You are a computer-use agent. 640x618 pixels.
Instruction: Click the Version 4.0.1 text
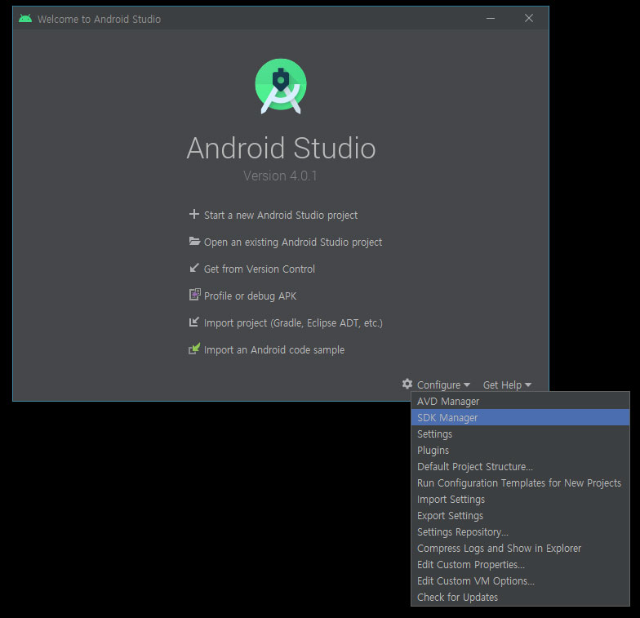[280, 176]
